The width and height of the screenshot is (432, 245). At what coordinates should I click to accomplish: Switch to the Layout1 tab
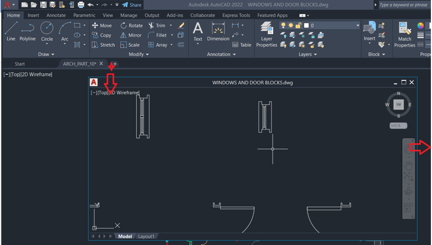pos(146,236)
